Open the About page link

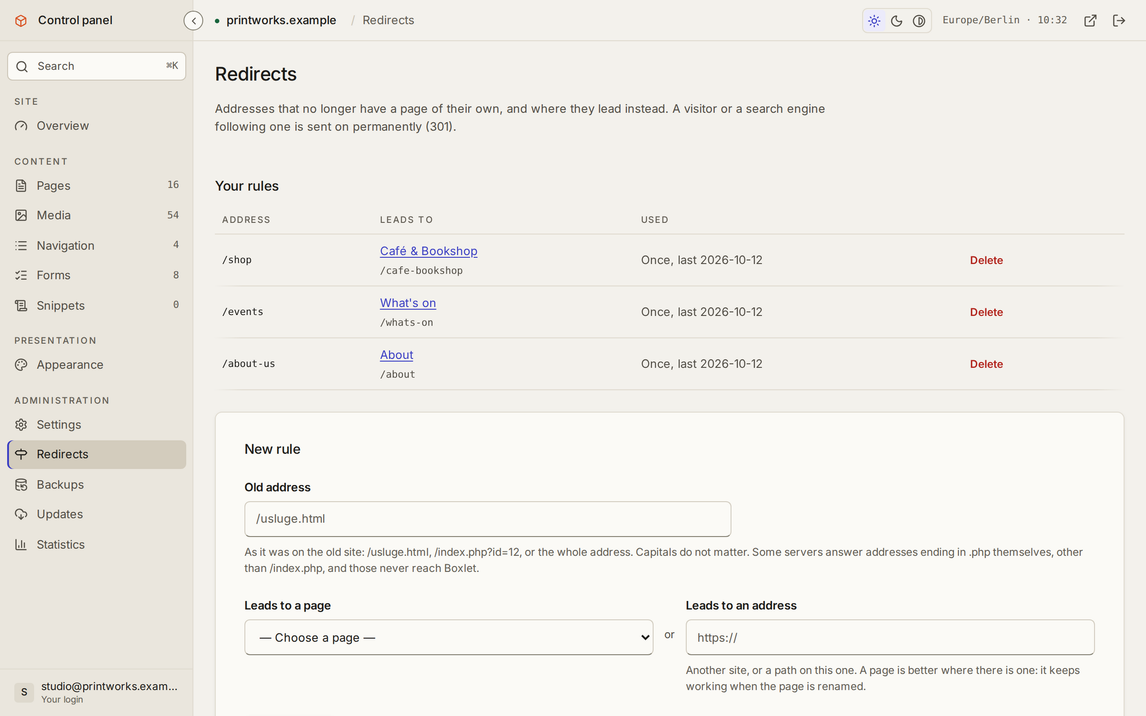396,355
